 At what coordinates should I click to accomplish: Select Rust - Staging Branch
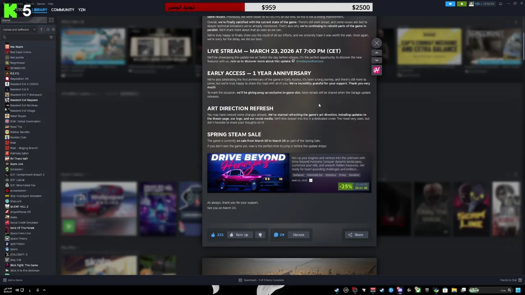pyautogui.click(x=24, y=148)
